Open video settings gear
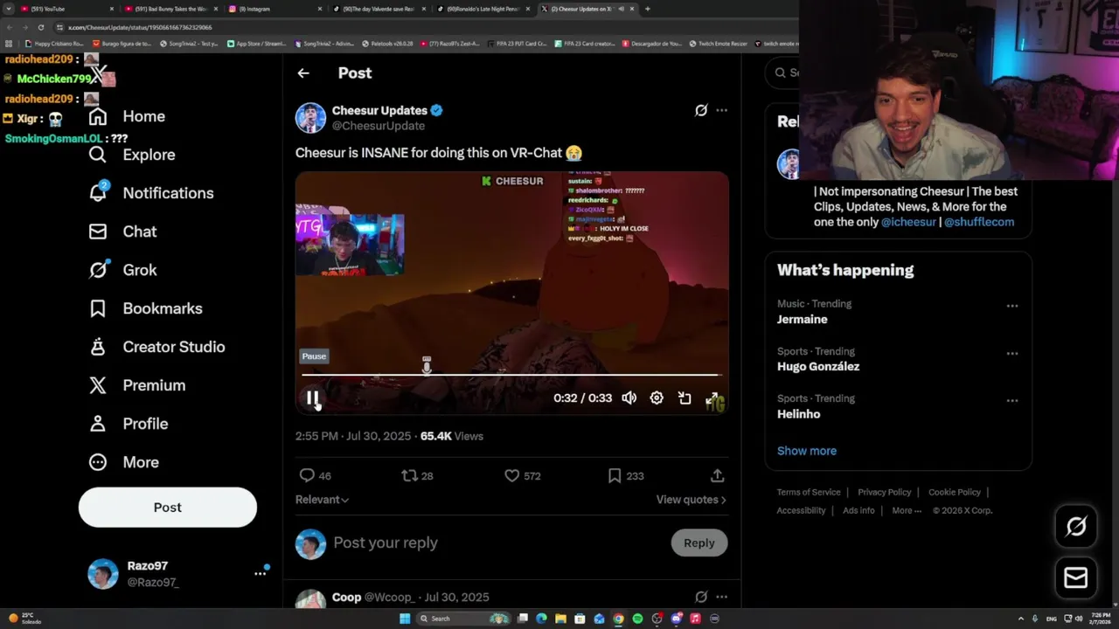Image resolution: width=1119 pixels, height=629 pixels. (x=657, y=398)
